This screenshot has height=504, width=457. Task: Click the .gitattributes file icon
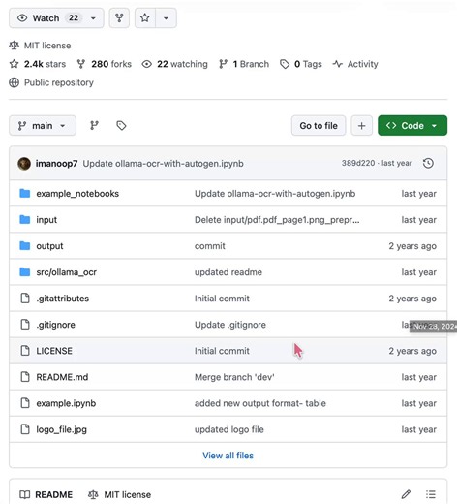[25, 299]
